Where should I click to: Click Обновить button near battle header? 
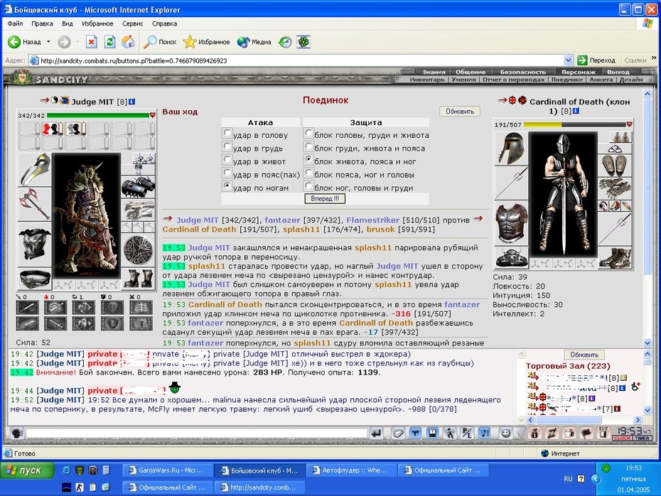click(x=459, y=112)
